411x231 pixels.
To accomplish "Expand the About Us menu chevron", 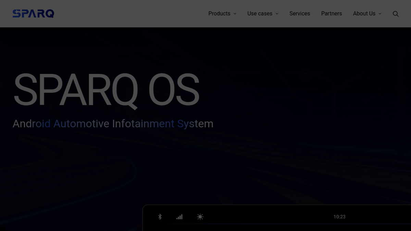I will pyautogui.click(x=380, y=14).
